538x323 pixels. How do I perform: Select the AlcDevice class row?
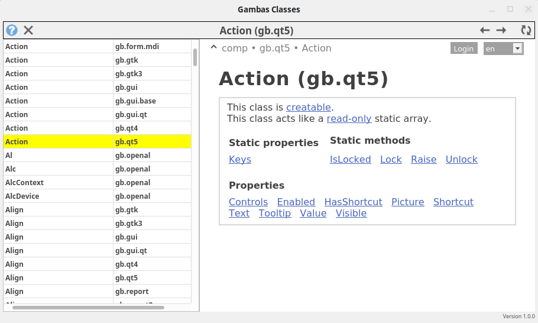point(98,196)
